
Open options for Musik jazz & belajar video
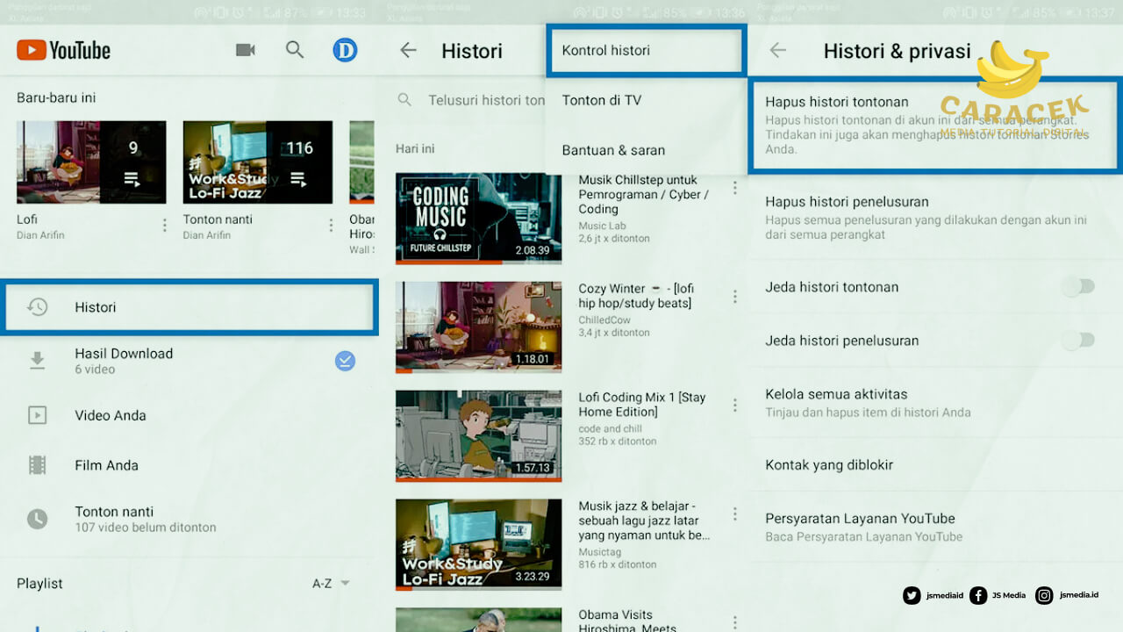click(735, 514)
